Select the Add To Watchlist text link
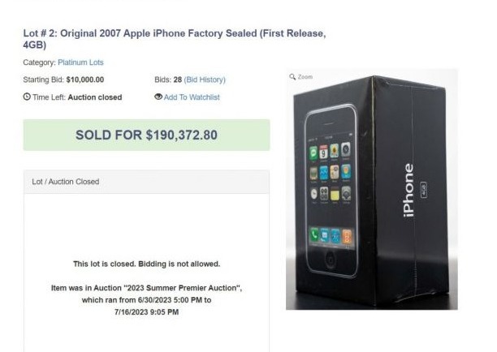The height and width of the screenshot is (352, 497). 192,97
